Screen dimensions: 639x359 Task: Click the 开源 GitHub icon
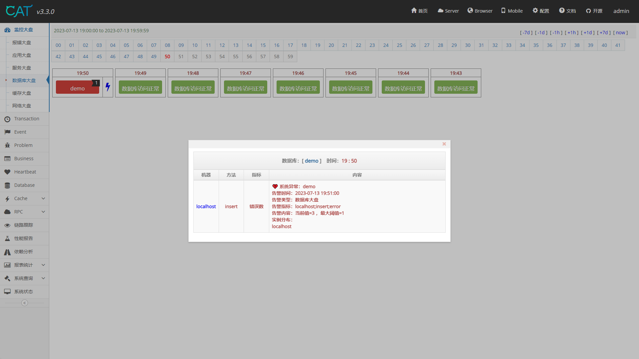click(x=588, y=11)
